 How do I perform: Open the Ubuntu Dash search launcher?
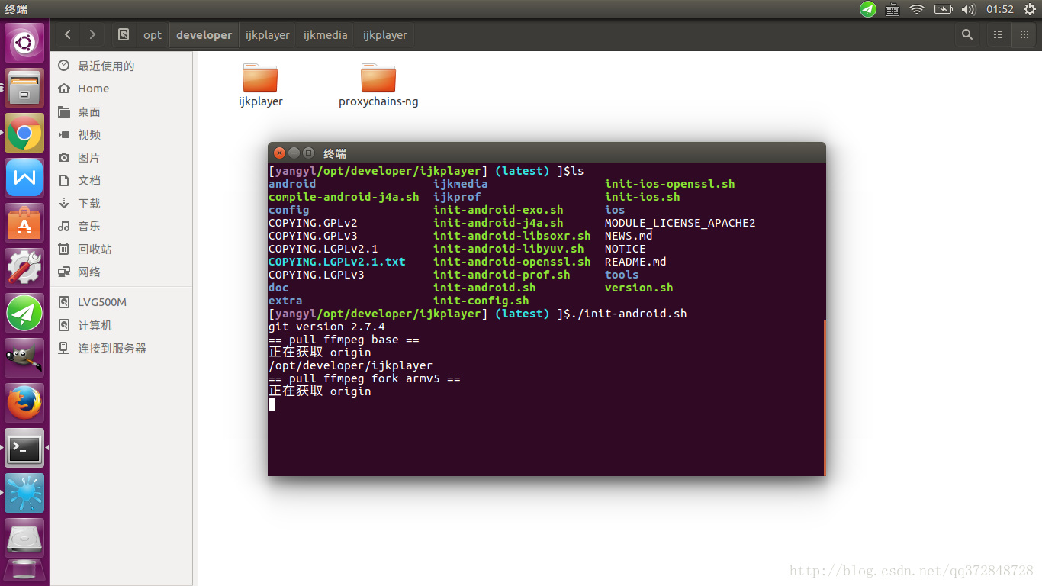click(25, 43)
